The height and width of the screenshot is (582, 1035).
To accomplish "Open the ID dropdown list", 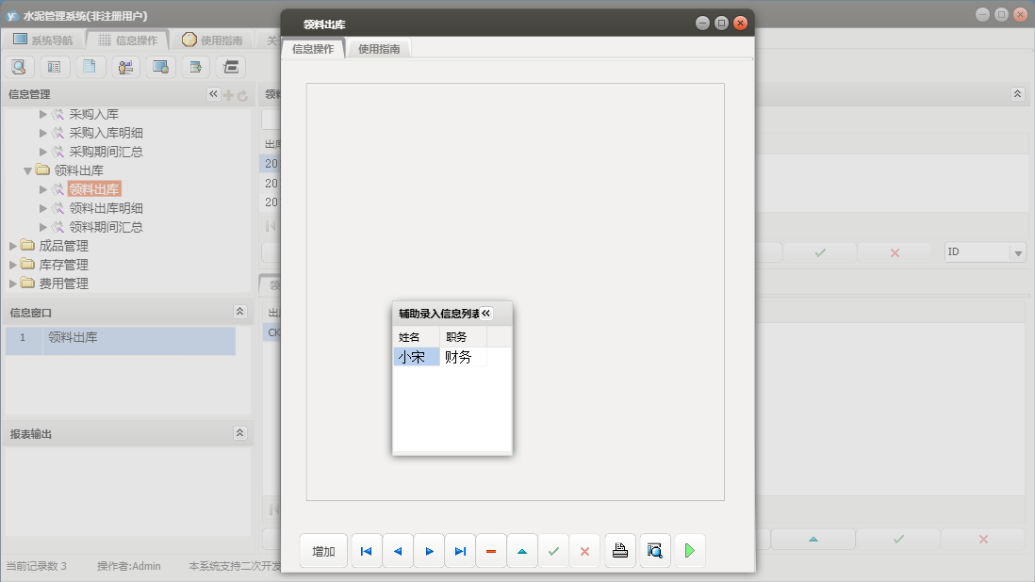I will 1017,252.
